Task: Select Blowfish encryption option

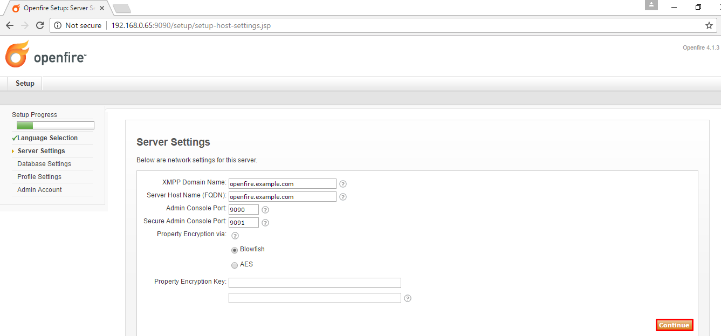Action: point(235,250)
